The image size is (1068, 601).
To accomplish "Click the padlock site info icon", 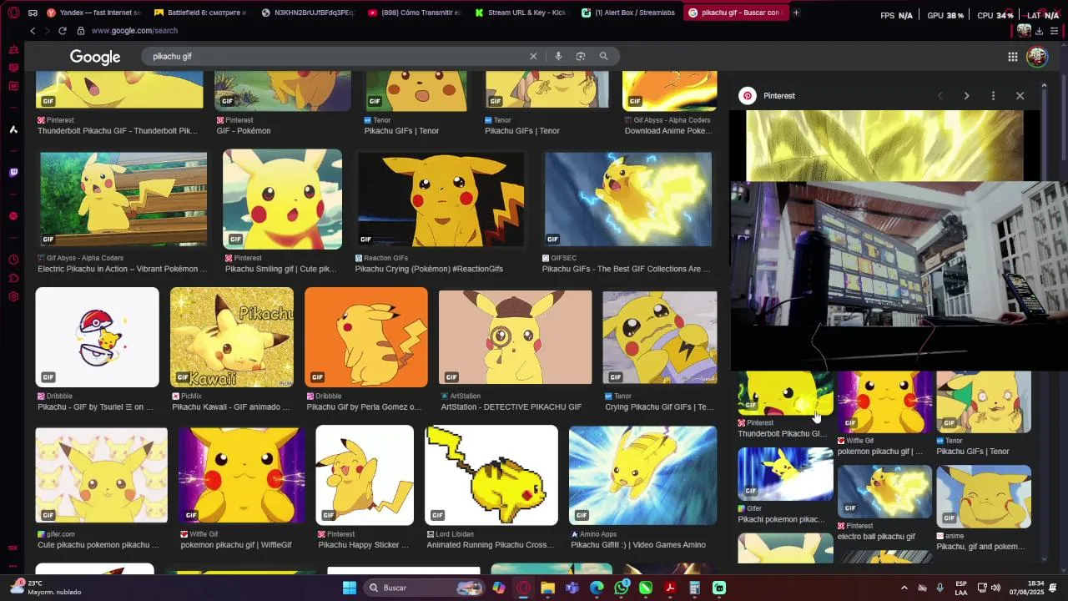I will coord(81,31).
